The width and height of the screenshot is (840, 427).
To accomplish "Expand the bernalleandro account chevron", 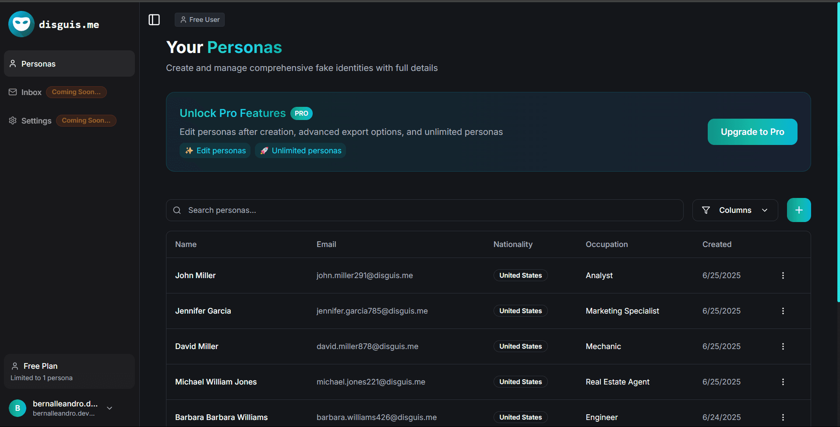I will [109, 408].
